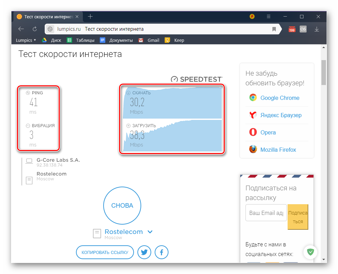Image resolution: width=338 pixels, height=274 pixels.
Task: Click the Тест скорости интернета heading
Action: pos(70,54)
